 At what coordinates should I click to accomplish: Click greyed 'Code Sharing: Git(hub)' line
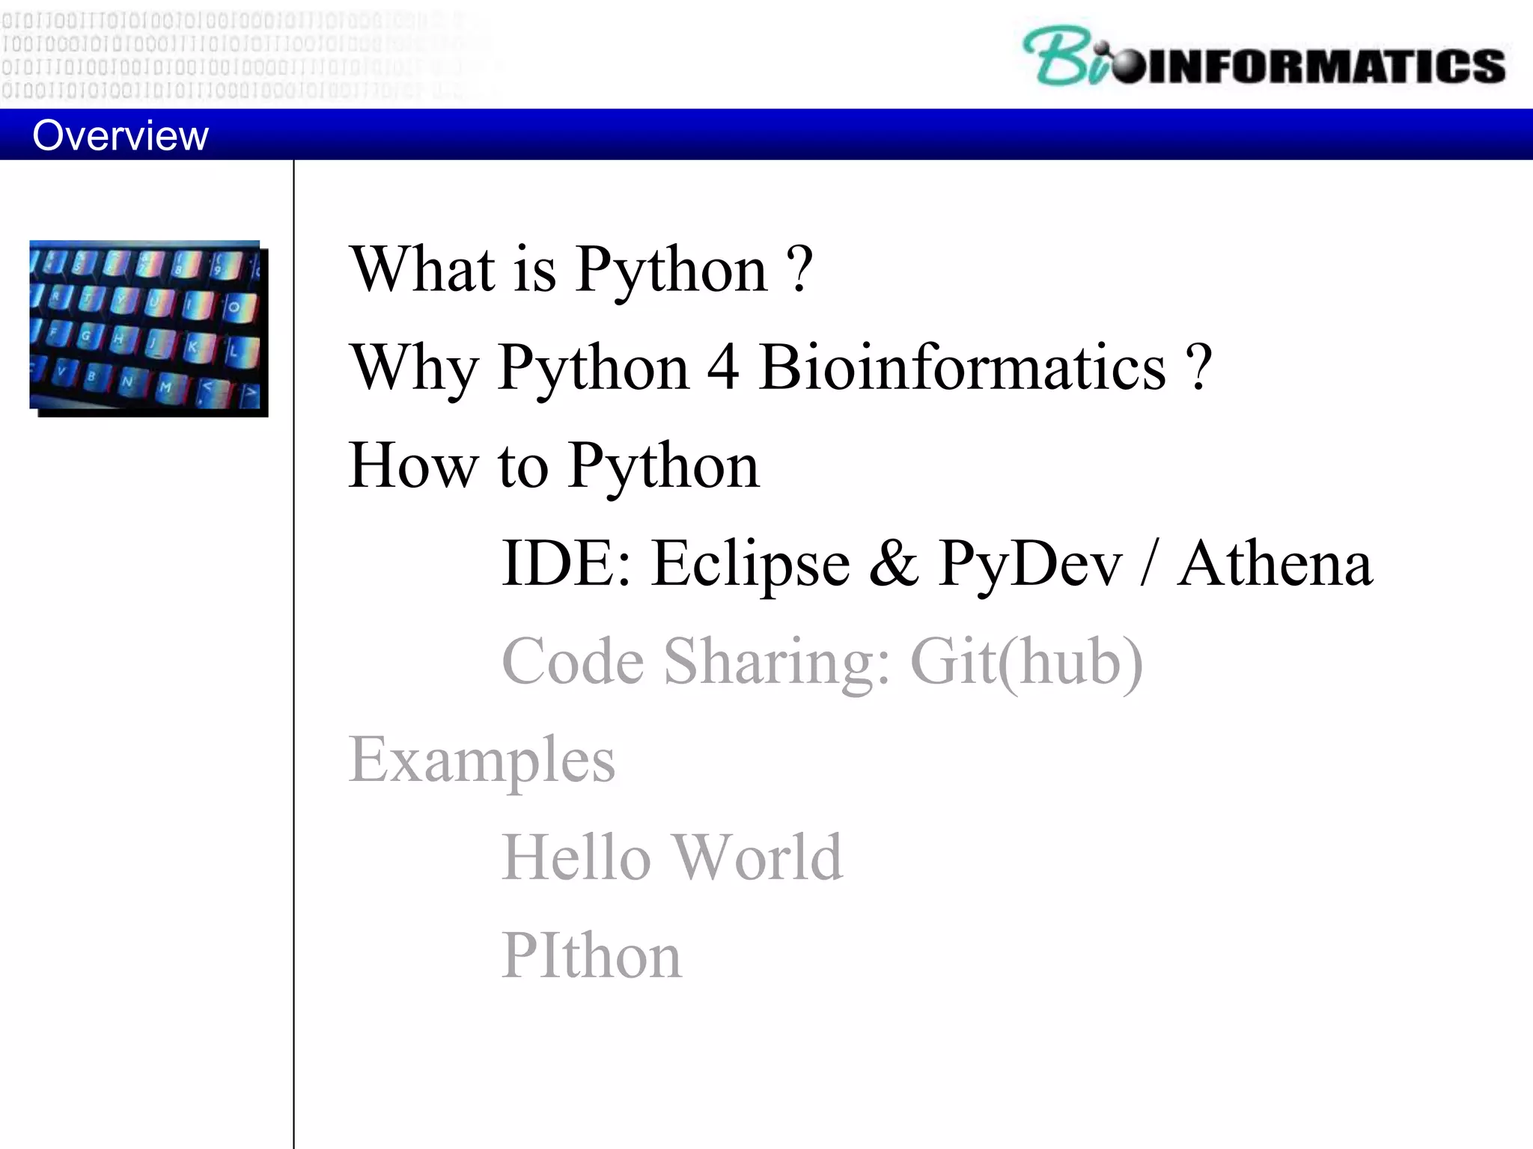click(823, 663)
